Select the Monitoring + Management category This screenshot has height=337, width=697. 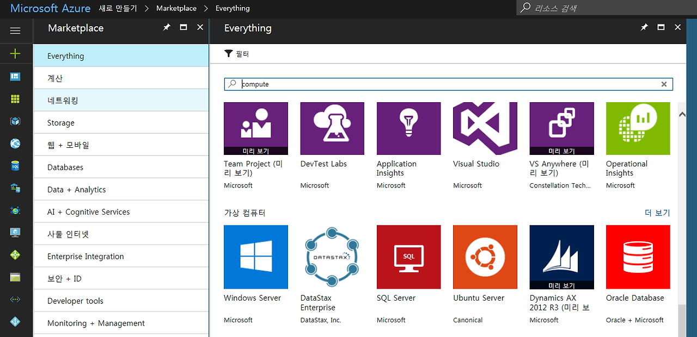point(121,323)
